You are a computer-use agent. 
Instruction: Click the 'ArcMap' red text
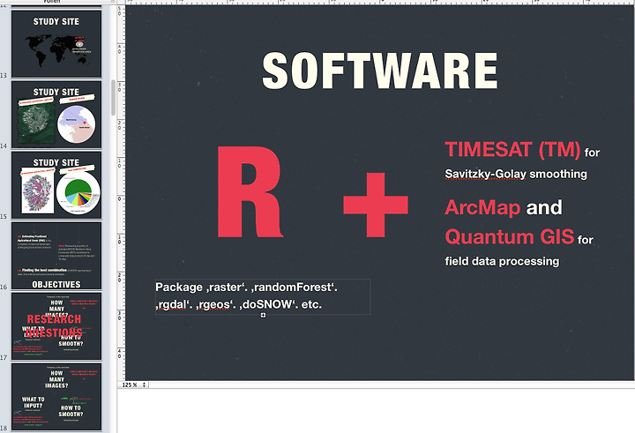click(x=482, y=208)
